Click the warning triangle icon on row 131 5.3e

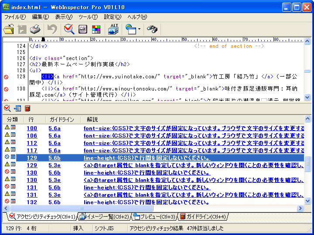(7, 194)
